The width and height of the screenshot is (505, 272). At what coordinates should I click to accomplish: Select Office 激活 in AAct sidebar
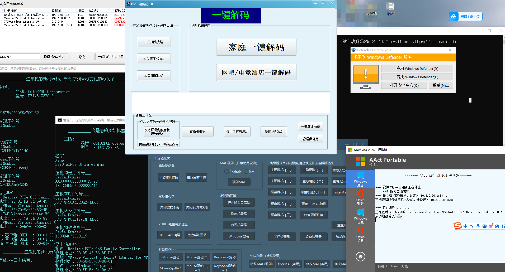(x=360, y=198)
